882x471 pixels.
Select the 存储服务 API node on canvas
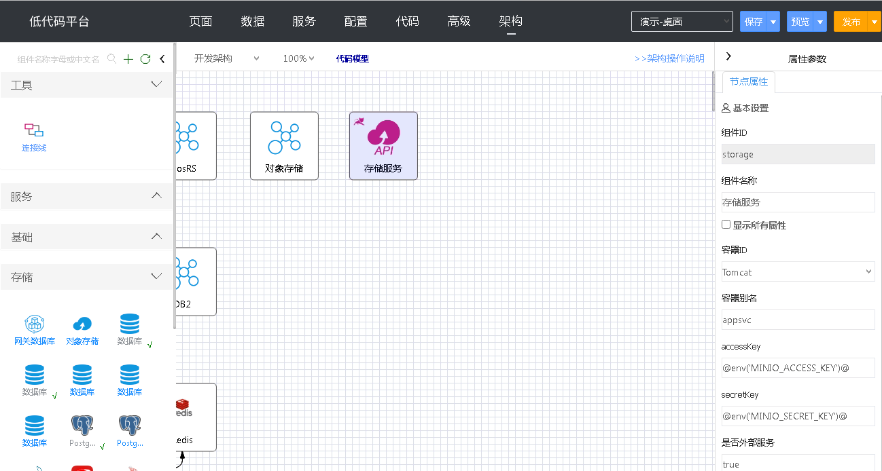(383, 146)
